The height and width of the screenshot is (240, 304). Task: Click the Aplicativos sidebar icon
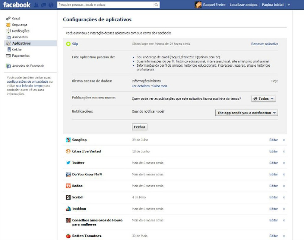(x=8, y=43)
